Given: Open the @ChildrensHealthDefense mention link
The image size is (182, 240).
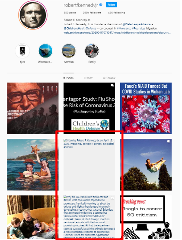Looking at the screenshot, I should coord(80,28).
